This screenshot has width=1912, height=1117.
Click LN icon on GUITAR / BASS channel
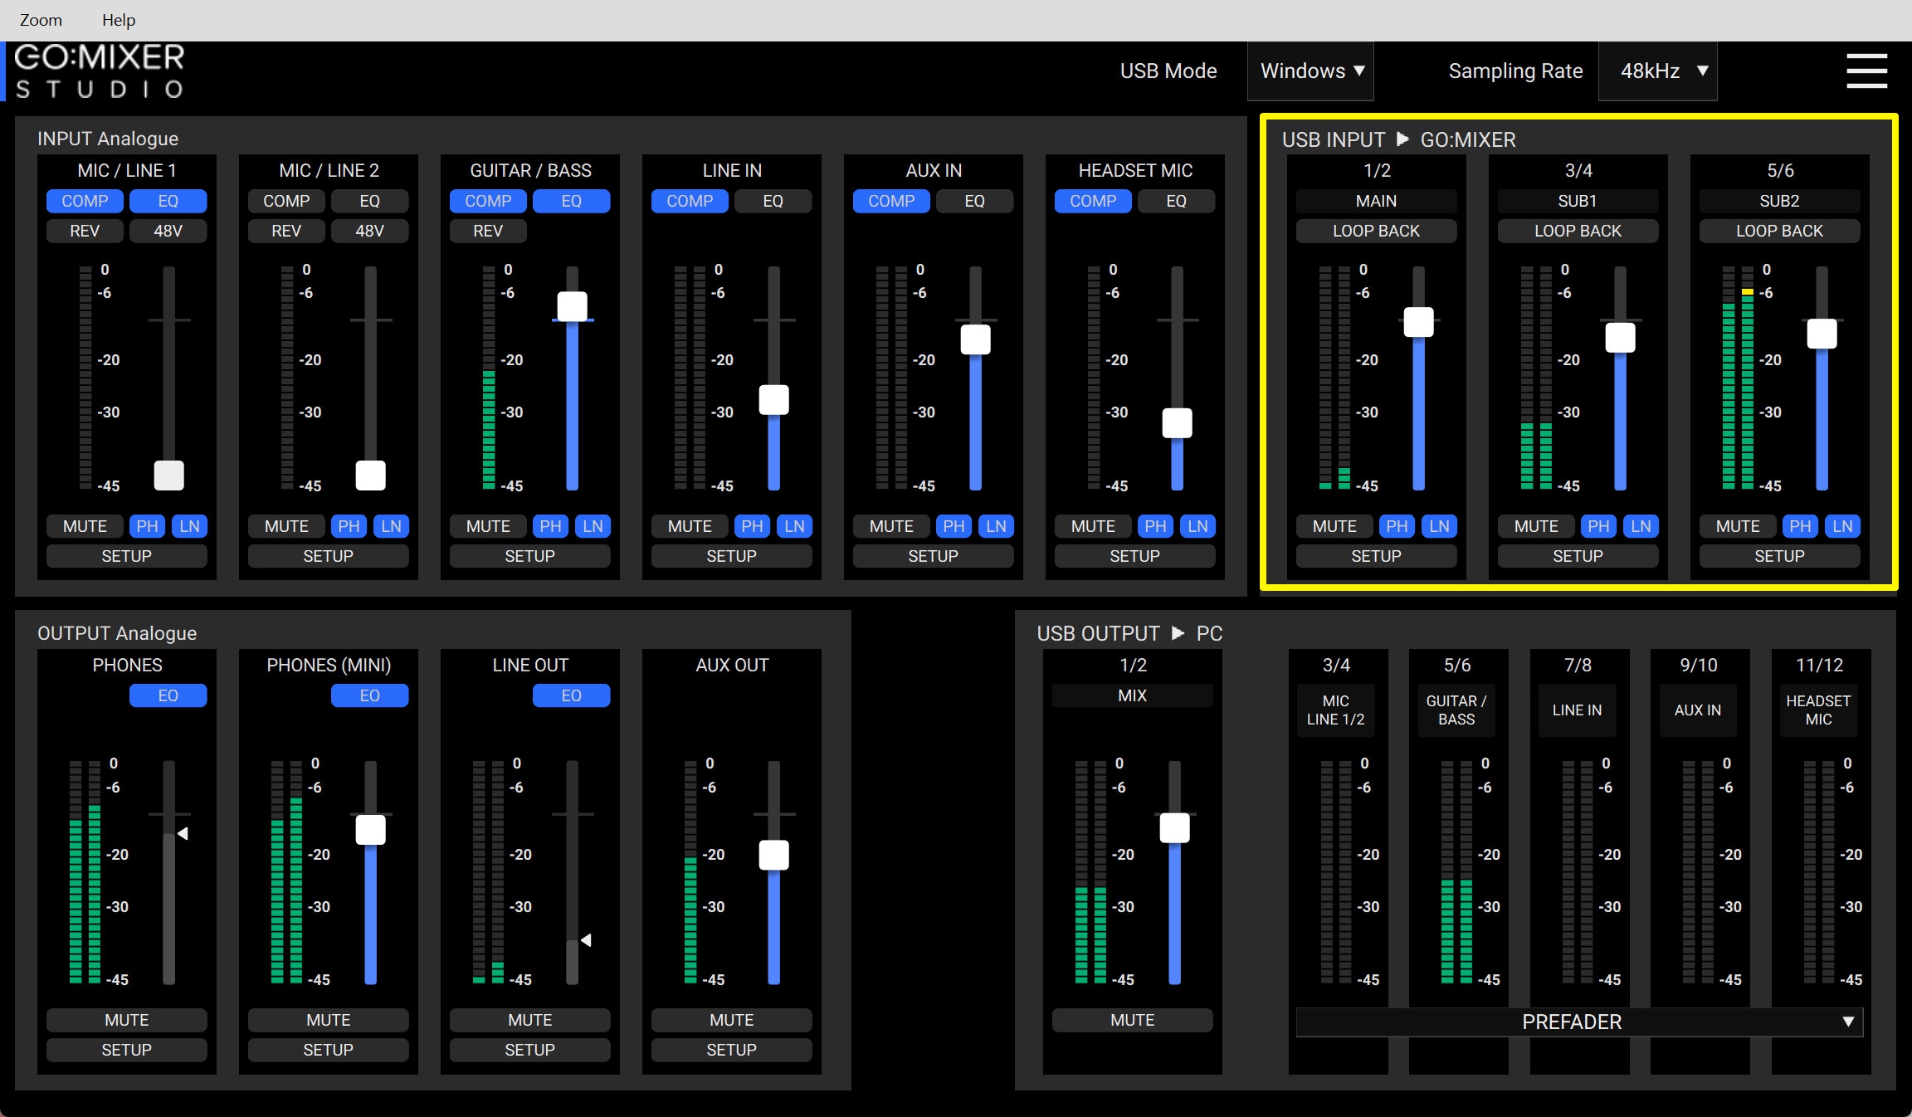pyautogui.click(x=593, y=526)
